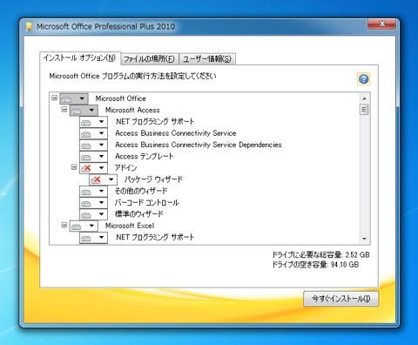
Task: Click drive icon for バーコード コントロール
Action: [86, 203]
